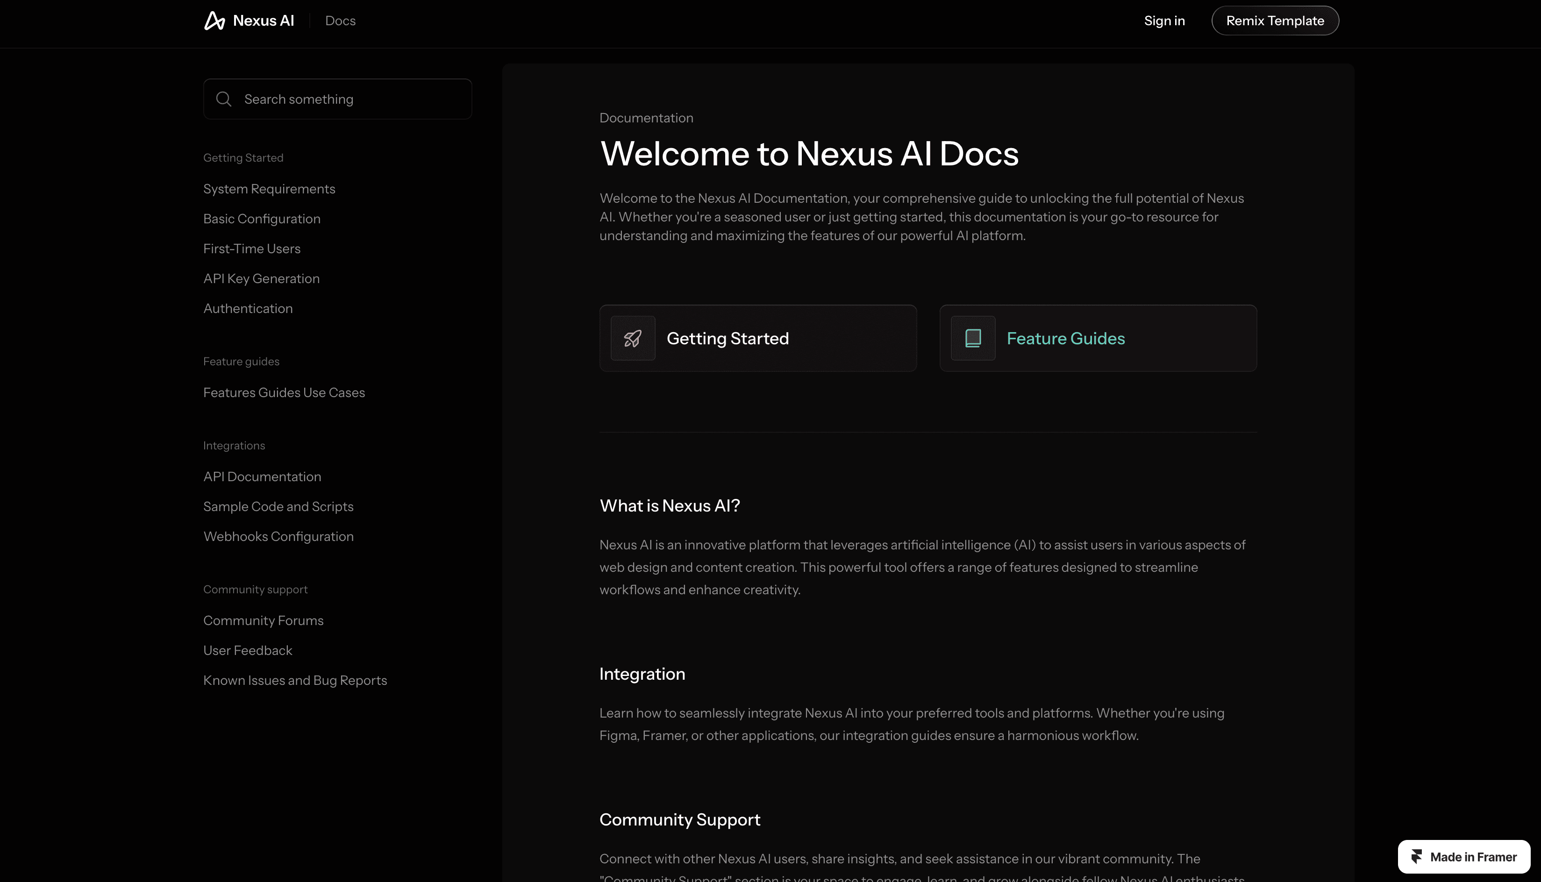The height and width of the screenshot is (882, 1541).
Task: Click the search magnifier icon
Action: pos(223,99)
